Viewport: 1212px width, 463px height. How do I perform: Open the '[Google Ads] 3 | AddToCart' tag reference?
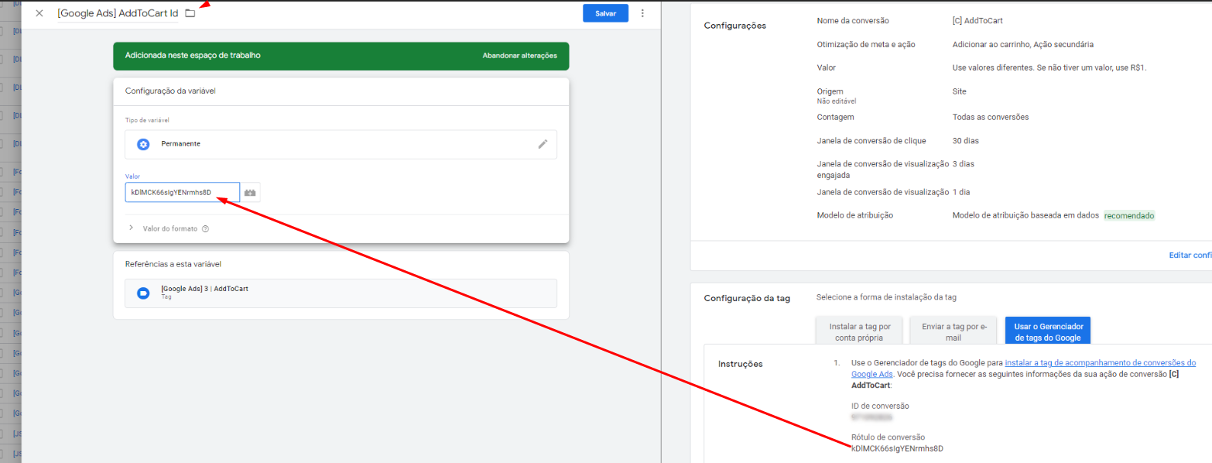[341, 293]
